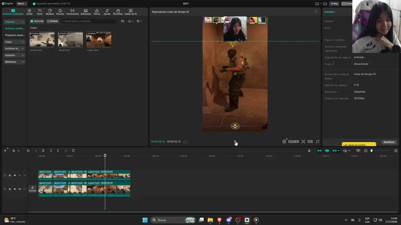401x225 pixels.
Task: Open more options for upper track
Action: 25,175
